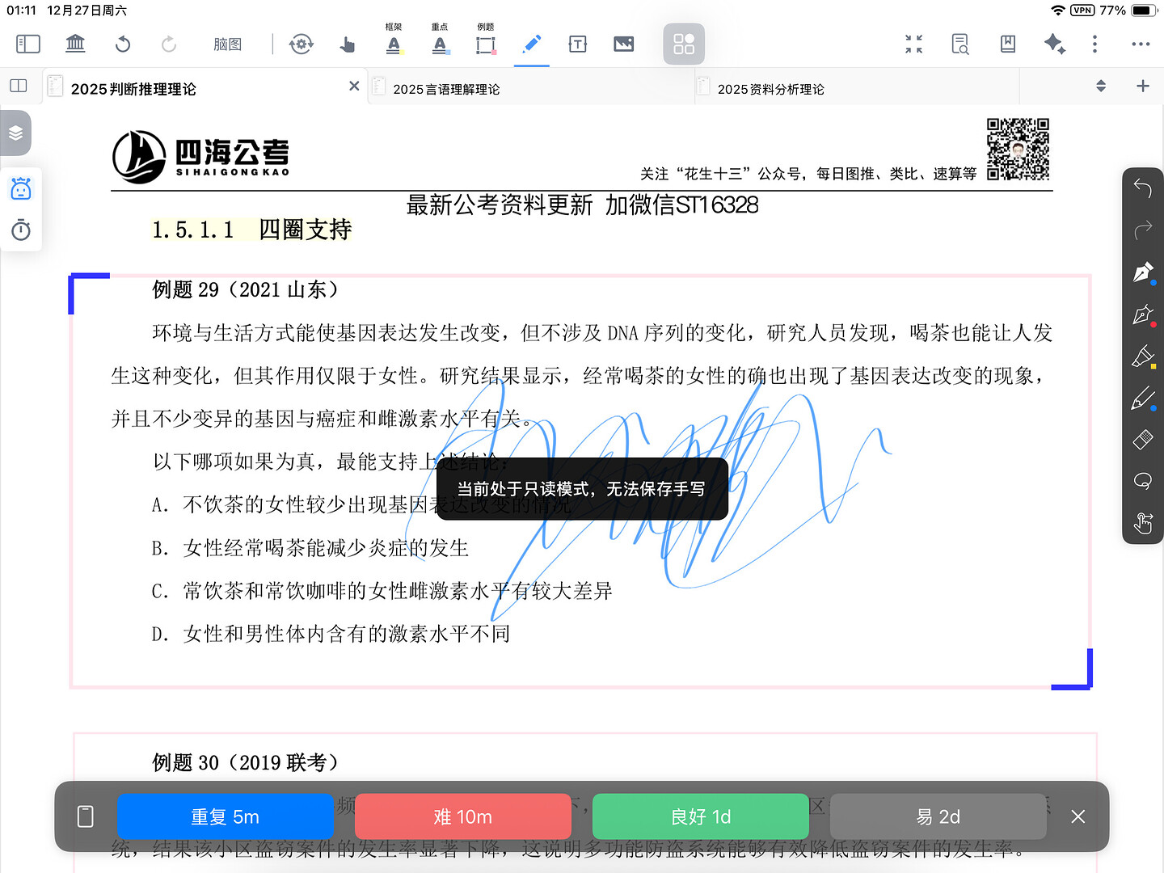Open the horizontal ellipsis more menu
Image resolution: width=1164 pixels, height=873 pixels.
pyautogui.click(x=1140, y=44)
